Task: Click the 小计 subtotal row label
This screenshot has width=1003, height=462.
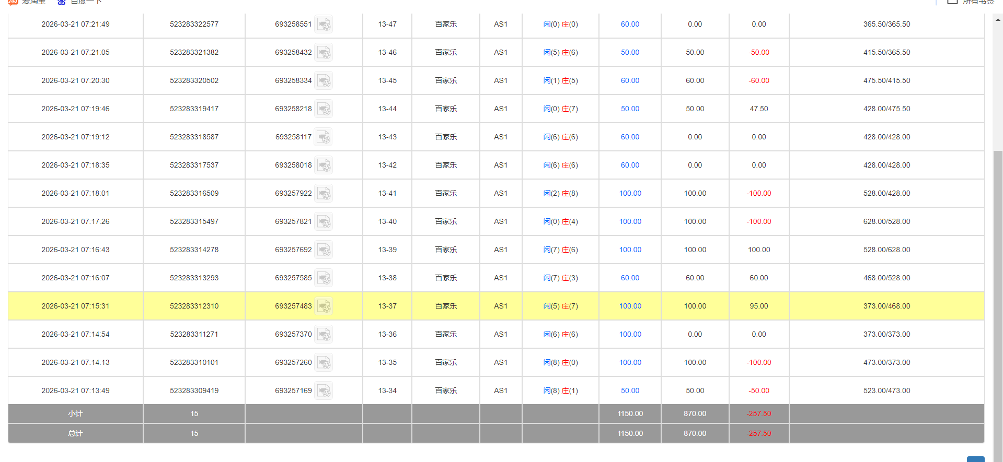Action: tap(75, 413)
